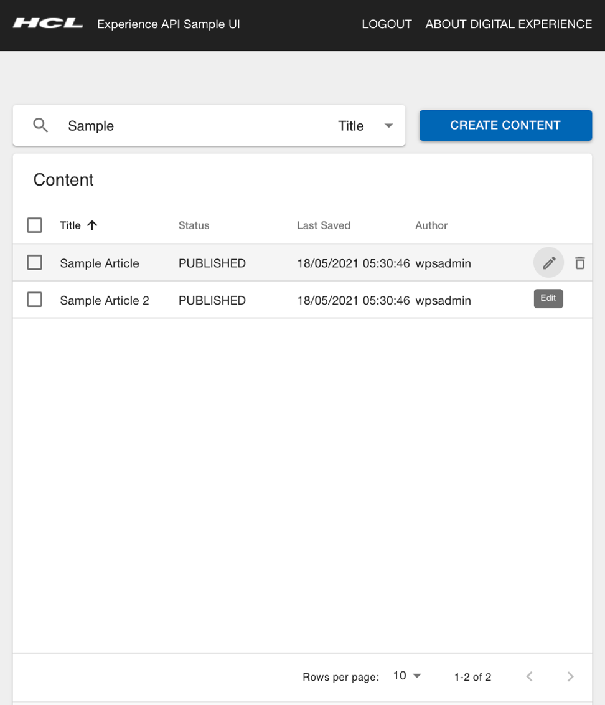Select the Sample Article 2 checkbox
605x705 pixels.
coord(35,300)
